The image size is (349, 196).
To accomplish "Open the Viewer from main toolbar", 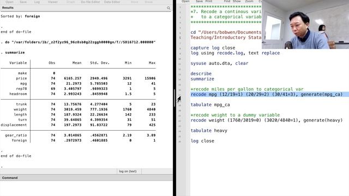I will point(53,2).
